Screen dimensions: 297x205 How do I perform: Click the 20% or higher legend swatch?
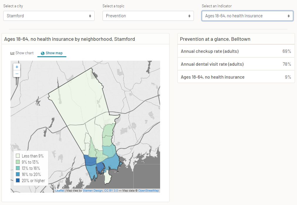(18, 181)
